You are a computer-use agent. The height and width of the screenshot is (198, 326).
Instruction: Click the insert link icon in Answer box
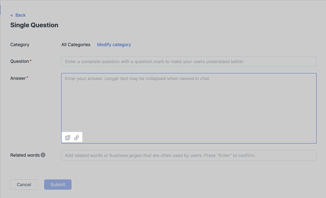77,138
